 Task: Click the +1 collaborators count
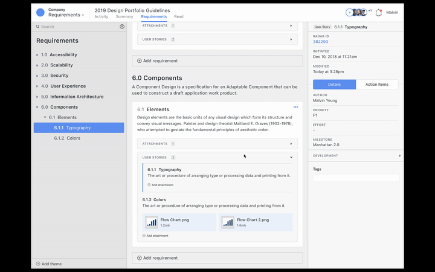(370, 10)
